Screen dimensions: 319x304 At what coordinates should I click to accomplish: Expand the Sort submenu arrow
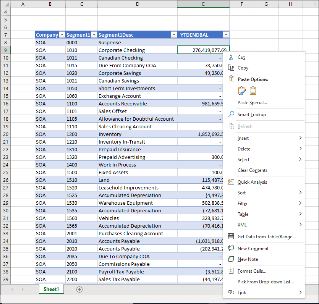click(300, 192)
